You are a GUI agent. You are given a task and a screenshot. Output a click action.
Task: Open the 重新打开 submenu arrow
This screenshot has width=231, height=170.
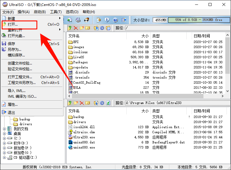(x=60, y=29)
